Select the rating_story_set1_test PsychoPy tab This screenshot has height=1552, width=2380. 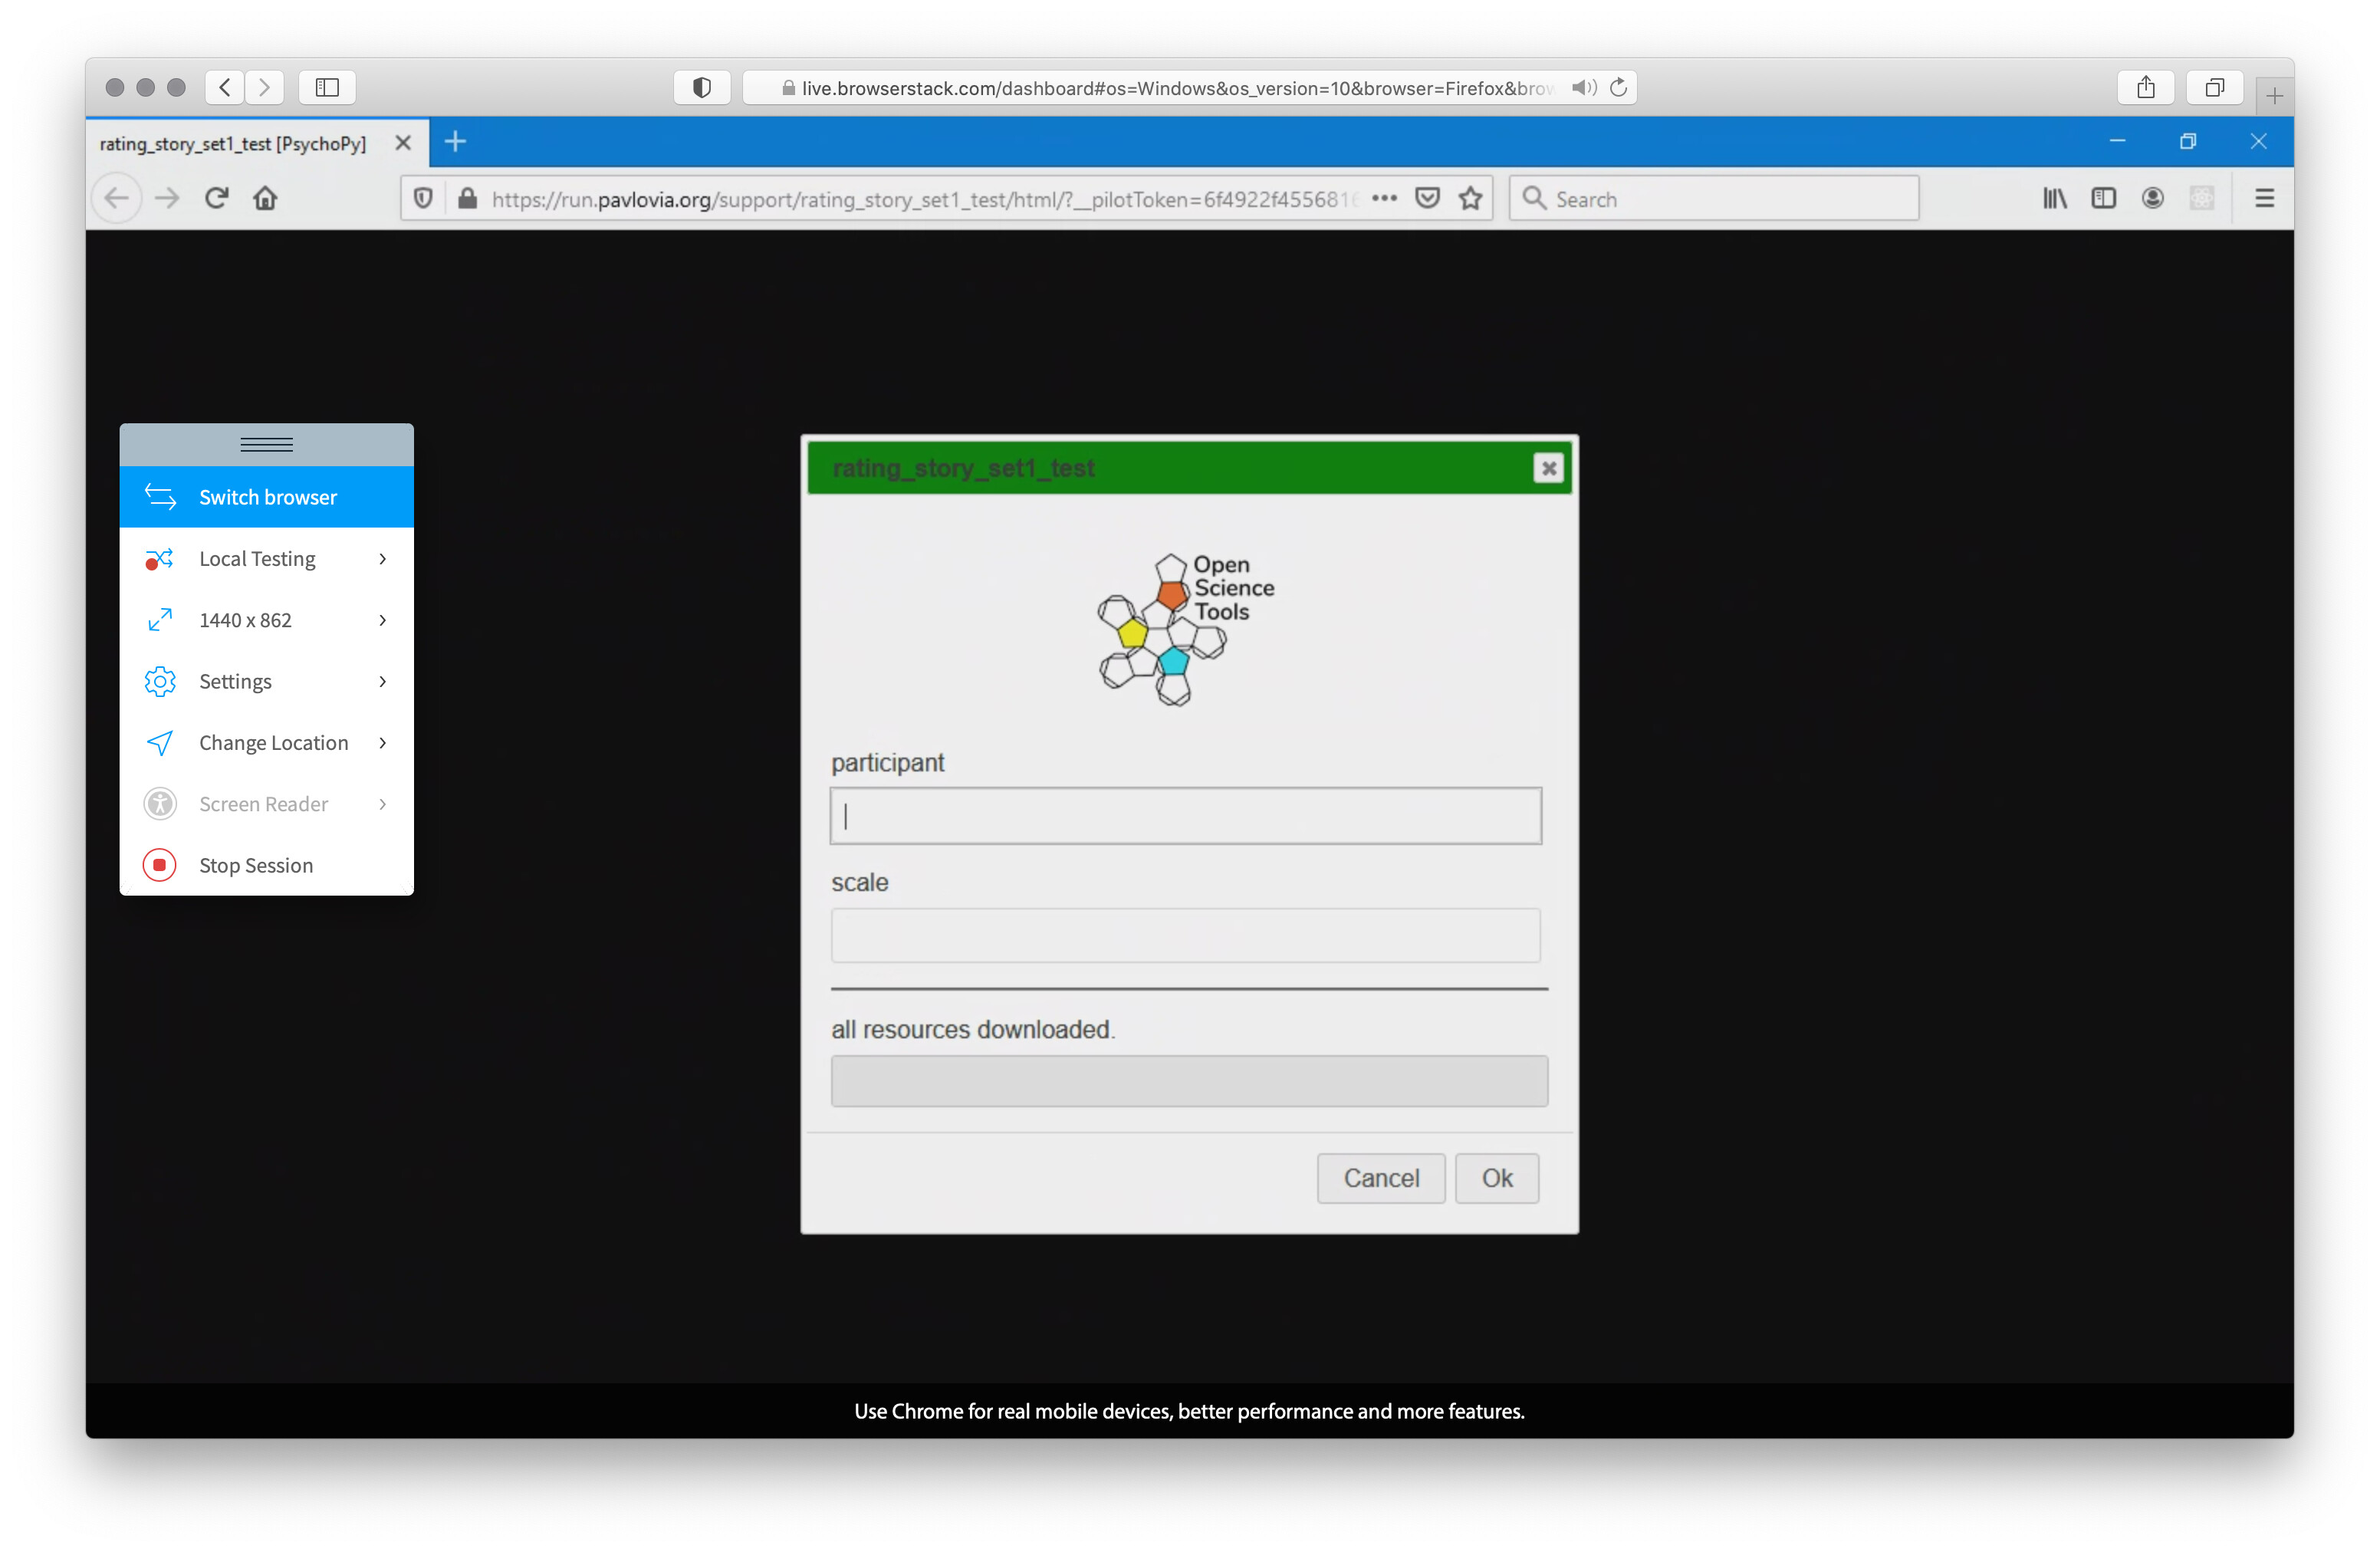[233, 143]
